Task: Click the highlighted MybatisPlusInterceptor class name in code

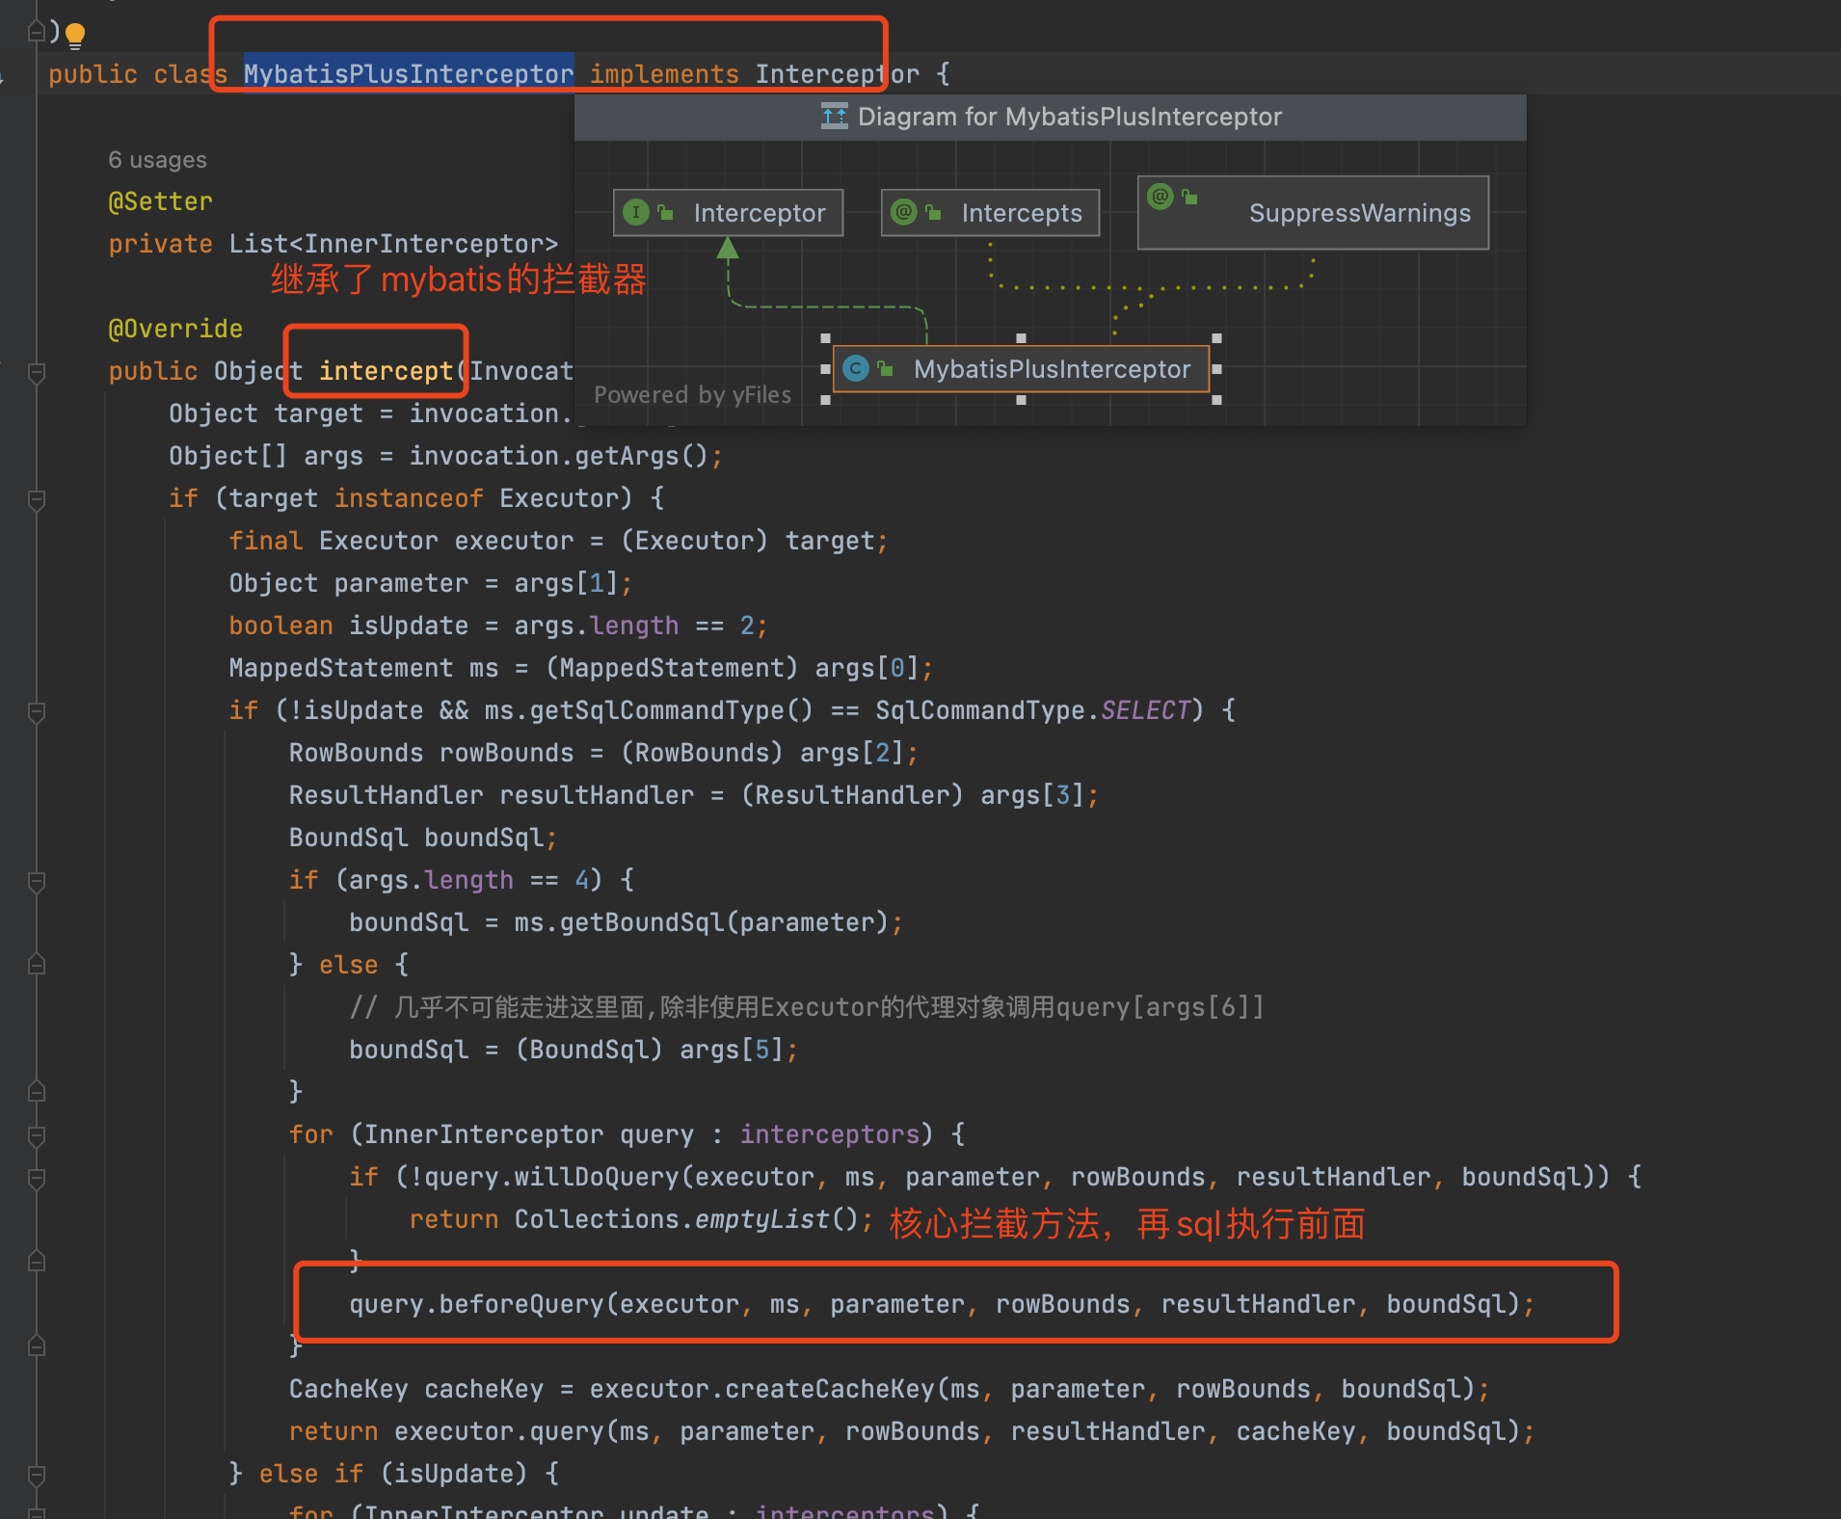Action: 409,74
